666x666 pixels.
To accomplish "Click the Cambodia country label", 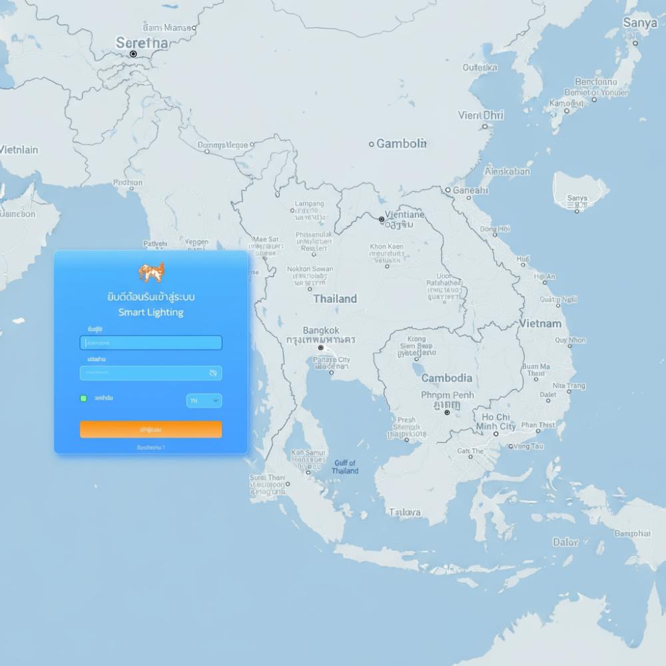I will 447,378.
